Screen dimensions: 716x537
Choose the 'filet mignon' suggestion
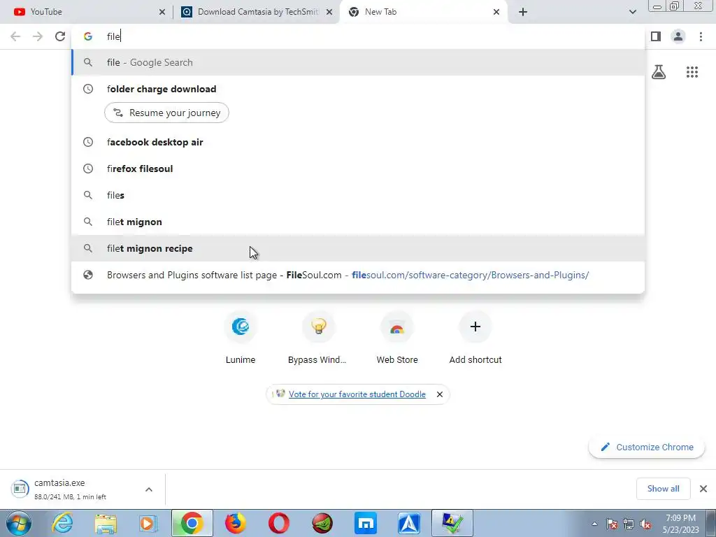(358, 222)
